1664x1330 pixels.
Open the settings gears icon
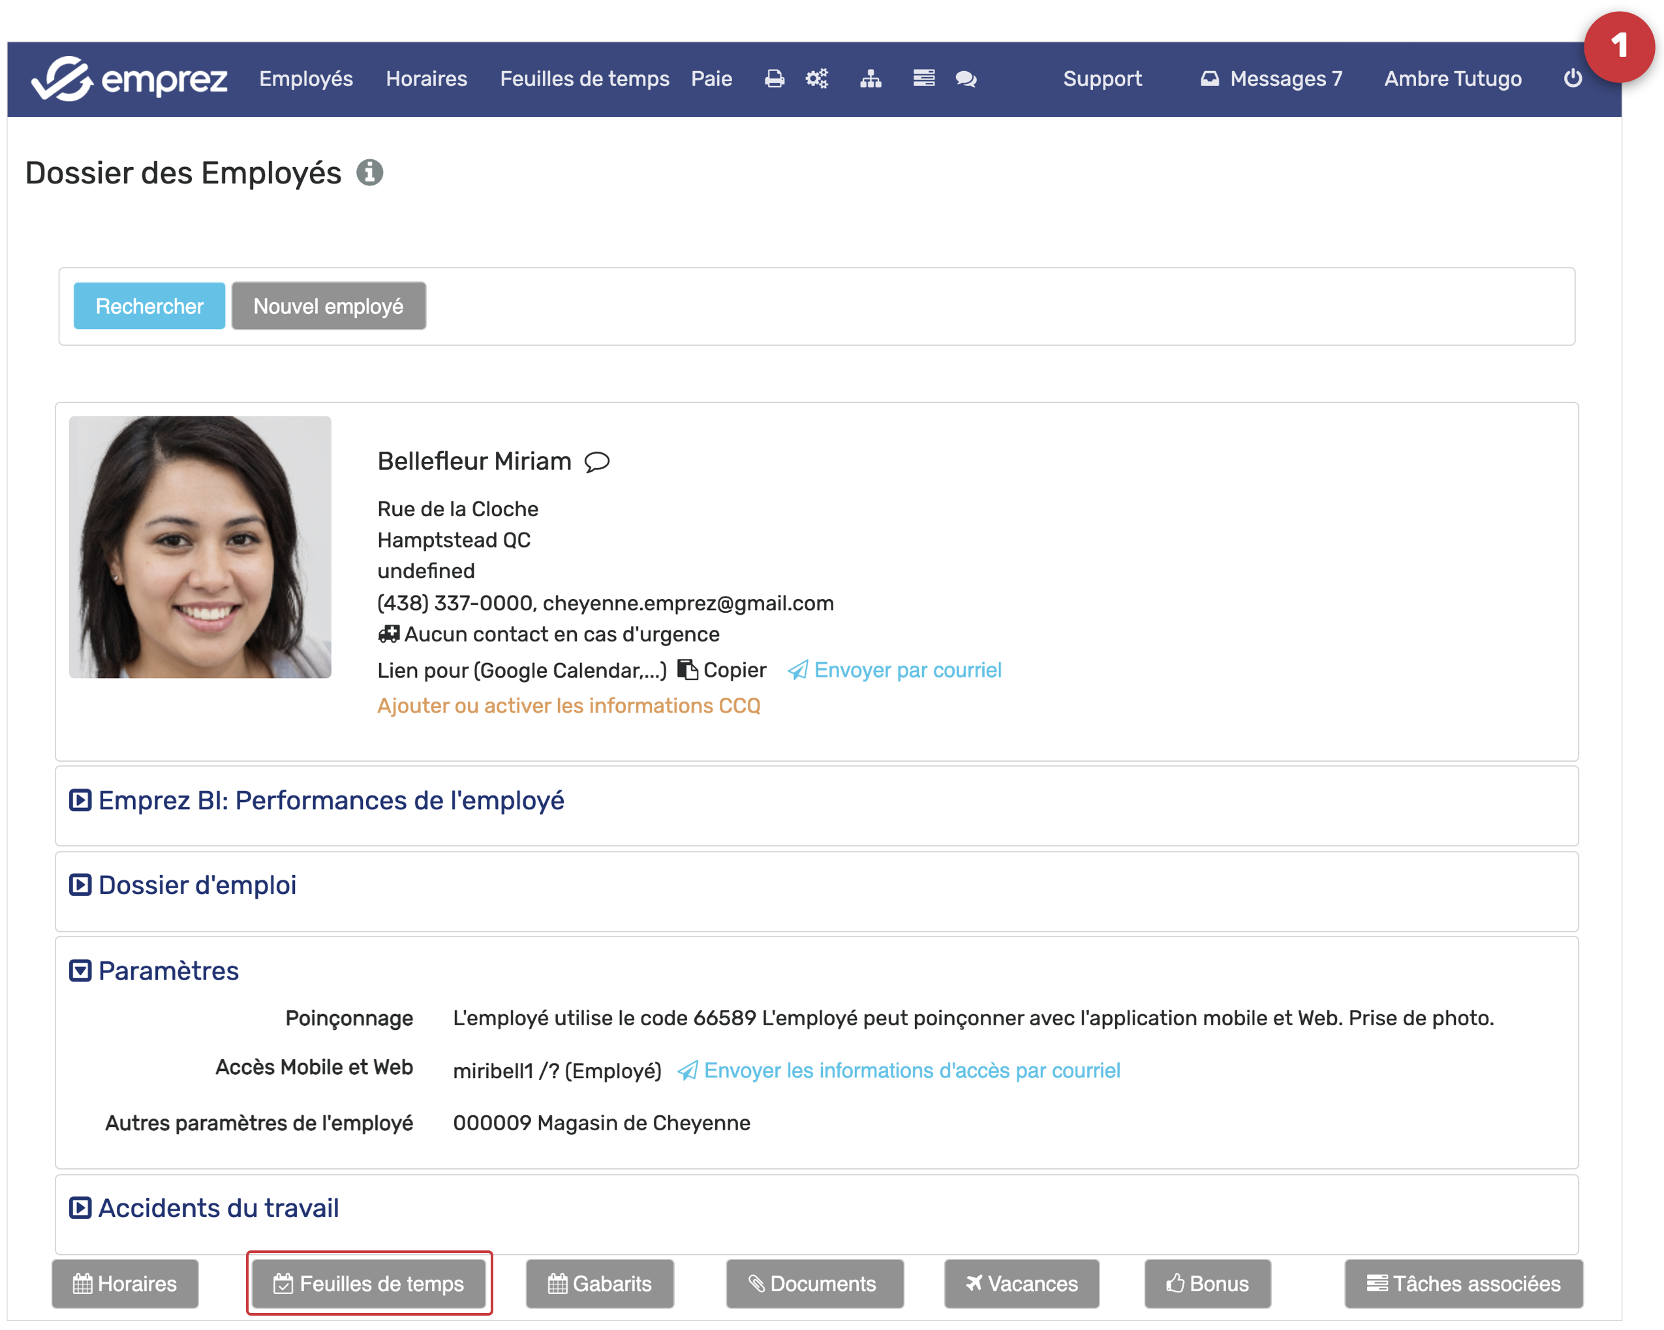[816, 79]
